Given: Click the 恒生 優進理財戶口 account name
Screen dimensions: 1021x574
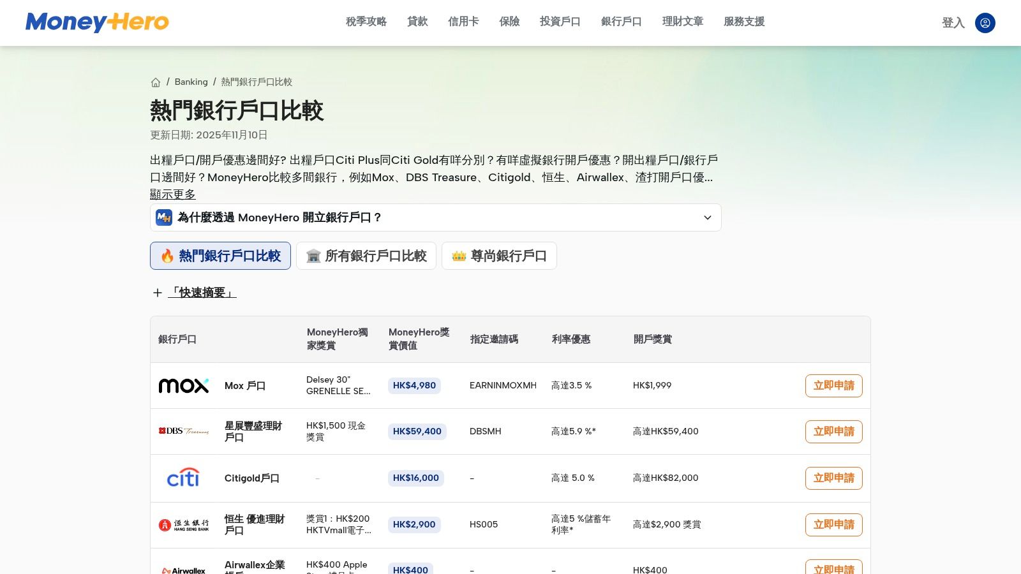Looking at the screenshot, I should pyautogui.click(x=255, y=525).
